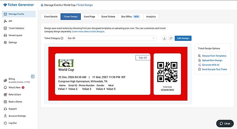237x129 pixels.
Task: Click the Choose from Templates link
Action: click(x=214, y=56)
